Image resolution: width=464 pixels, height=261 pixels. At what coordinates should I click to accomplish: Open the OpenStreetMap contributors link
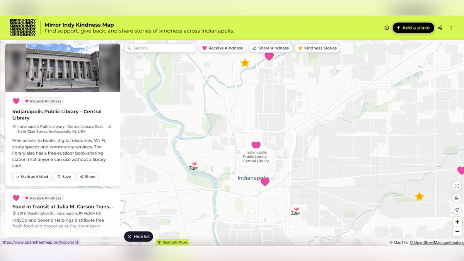437,242
